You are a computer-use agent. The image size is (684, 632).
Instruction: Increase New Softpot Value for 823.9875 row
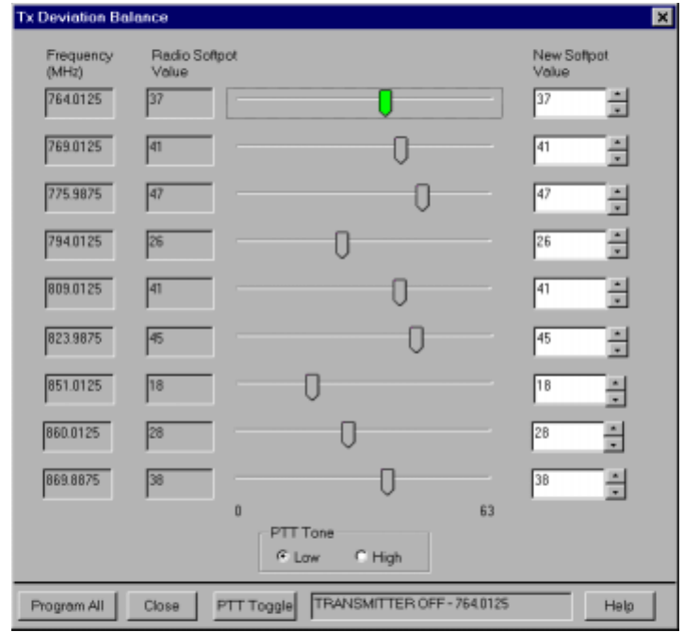[617, 334]
